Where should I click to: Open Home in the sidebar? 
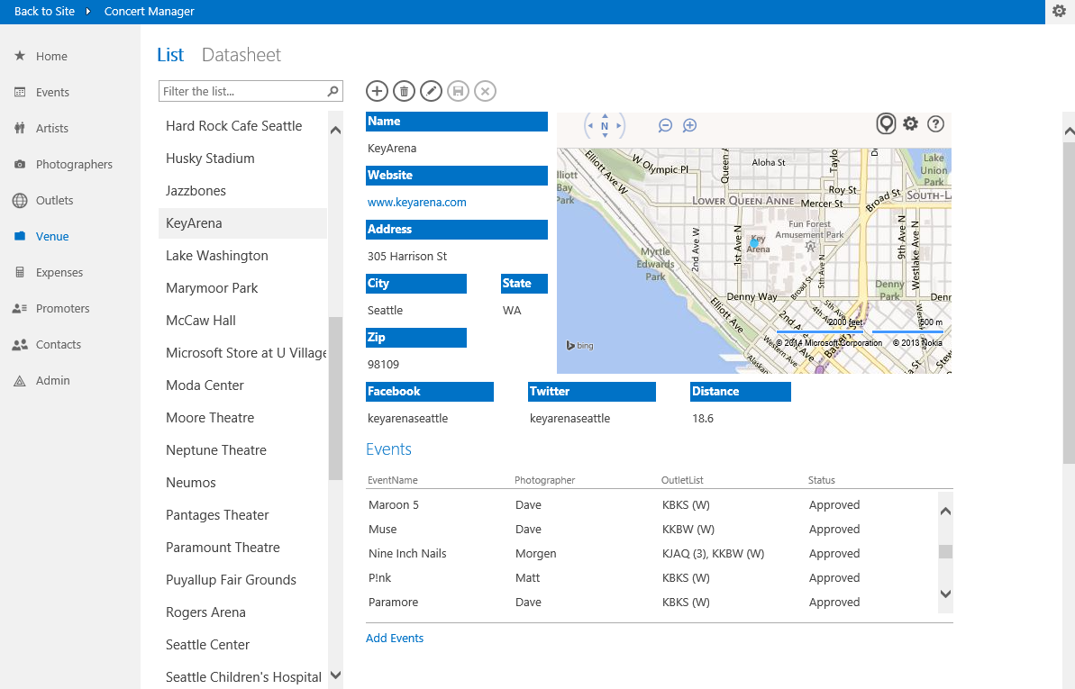51,56
